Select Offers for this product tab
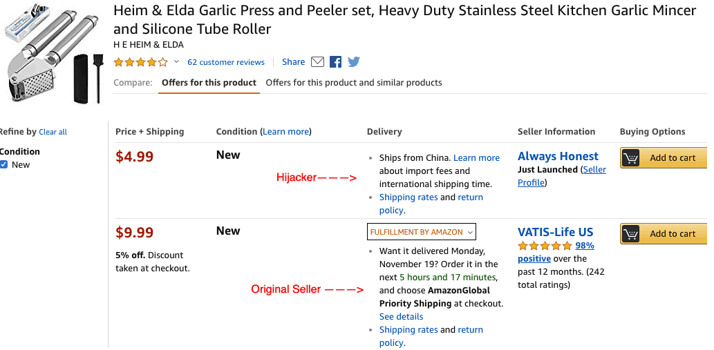This screenshot has height=350, width=714. pos(209,83)
